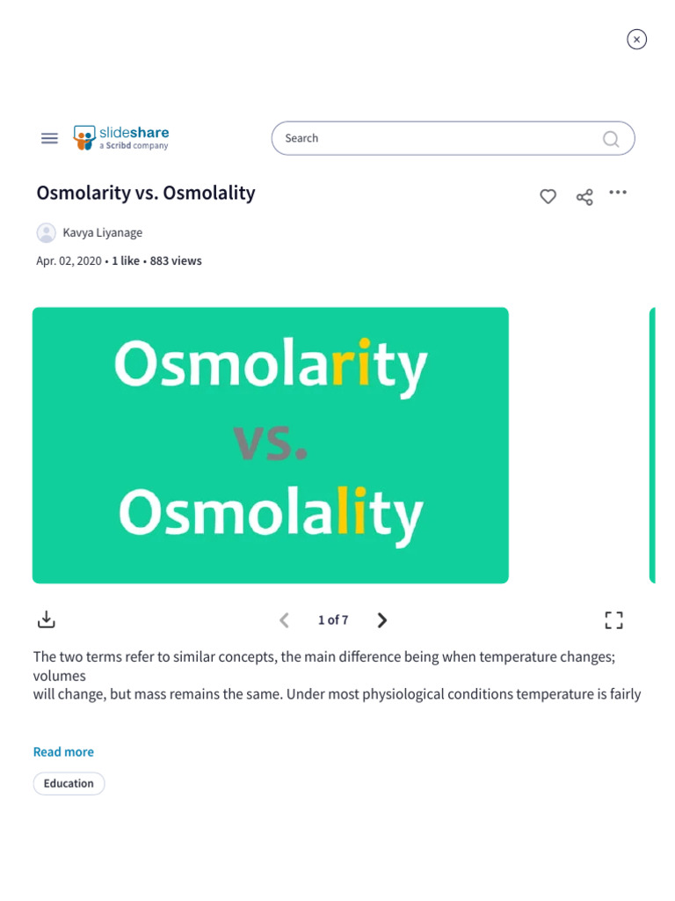Image resolution: width=675 pixels, height=901 pixels.
Task: Expand the description with Read more
Action: [x=63, y=751]
